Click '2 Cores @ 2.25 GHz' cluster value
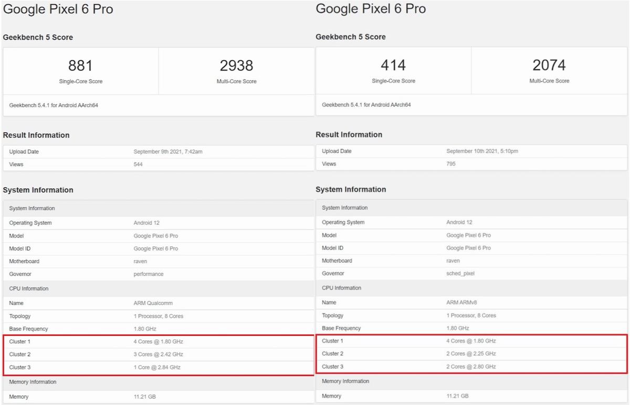This screenshot has width=630, height=405. [x=471, y=354]
